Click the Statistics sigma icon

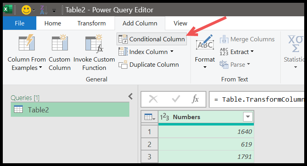tap(295, 44)
